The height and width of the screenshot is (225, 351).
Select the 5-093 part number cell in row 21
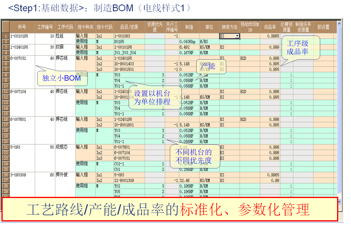pyautogui.click(x=22, y=147)
